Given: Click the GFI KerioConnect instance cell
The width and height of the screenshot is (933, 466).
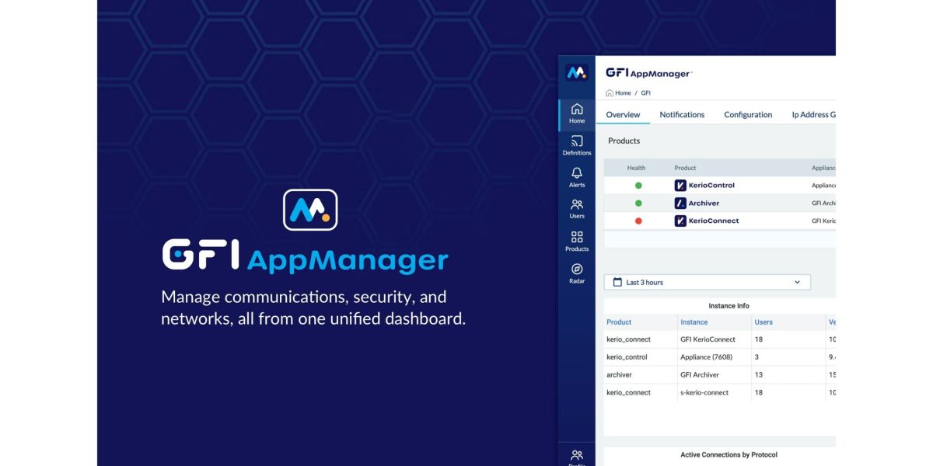Looking at the screenshot, I should coord(708,339).
